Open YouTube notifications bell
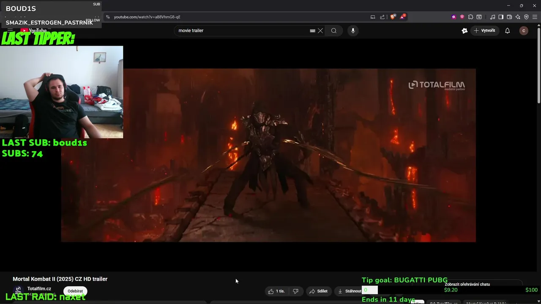 [x=507, y=30]
